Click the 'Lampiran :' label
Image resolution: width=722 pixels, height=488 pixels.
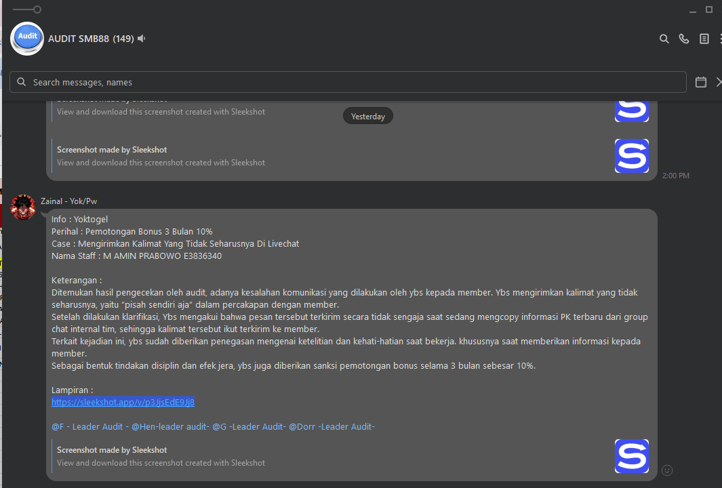tap(73, 390)
